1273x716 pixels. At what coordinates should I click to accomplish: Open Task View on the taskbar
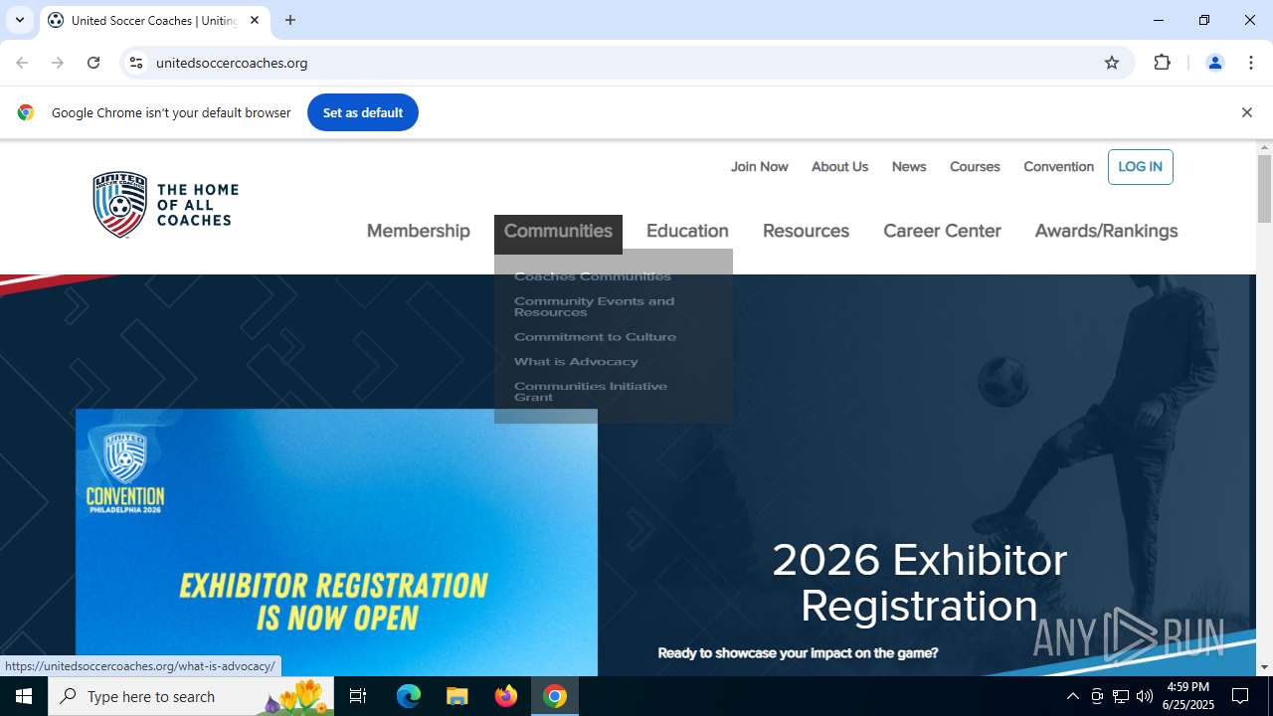click(x=358, y=696)
